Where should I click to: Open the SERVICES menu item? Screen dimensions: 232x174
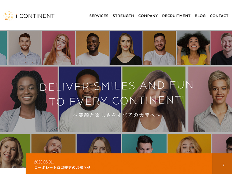(x=99, y=16)
